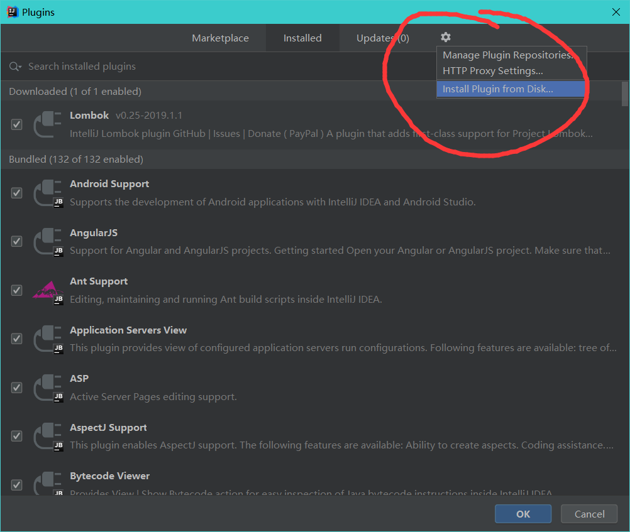The image size is (630, 532).
Task: Select Install Plugin from Disk
Action: pos(511,89)
